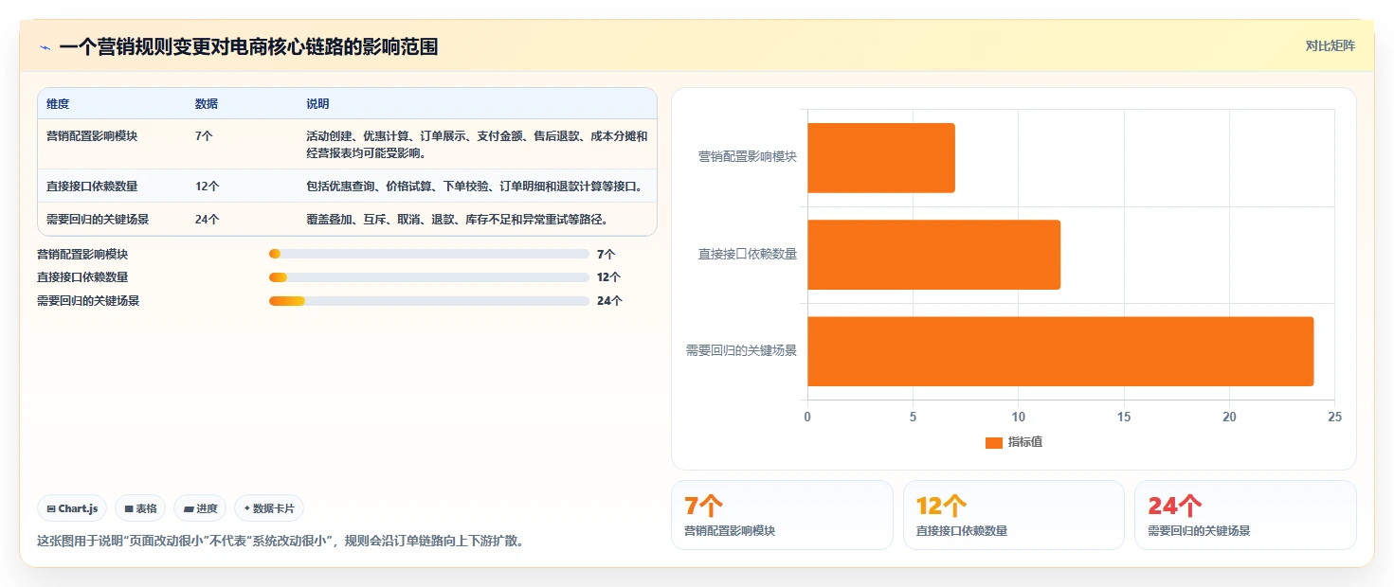Click the chart y-axis label 需要回归的关键场景
This screenshot has height=587, width=1394.
click(x=742, y=350)
